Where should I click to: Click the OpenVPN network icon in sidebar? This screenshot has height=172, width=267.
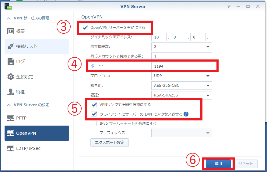click(x=11, y=133)
